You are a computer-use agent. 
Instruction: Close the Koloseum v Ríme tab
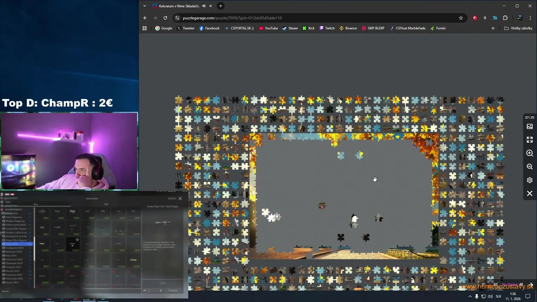tap(211, 6)
